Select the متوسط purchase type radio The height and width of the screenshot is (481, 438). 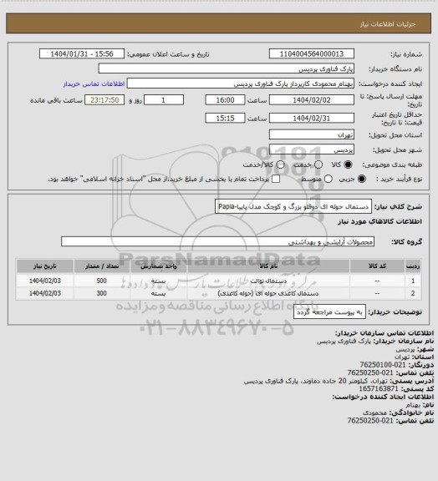click(328, 179)
